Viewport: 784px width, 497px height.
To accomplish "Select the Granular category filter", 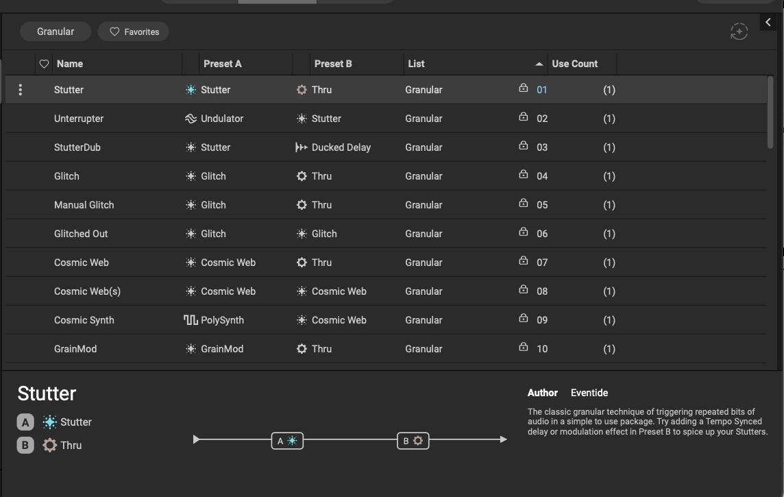I will click(55, 32).
